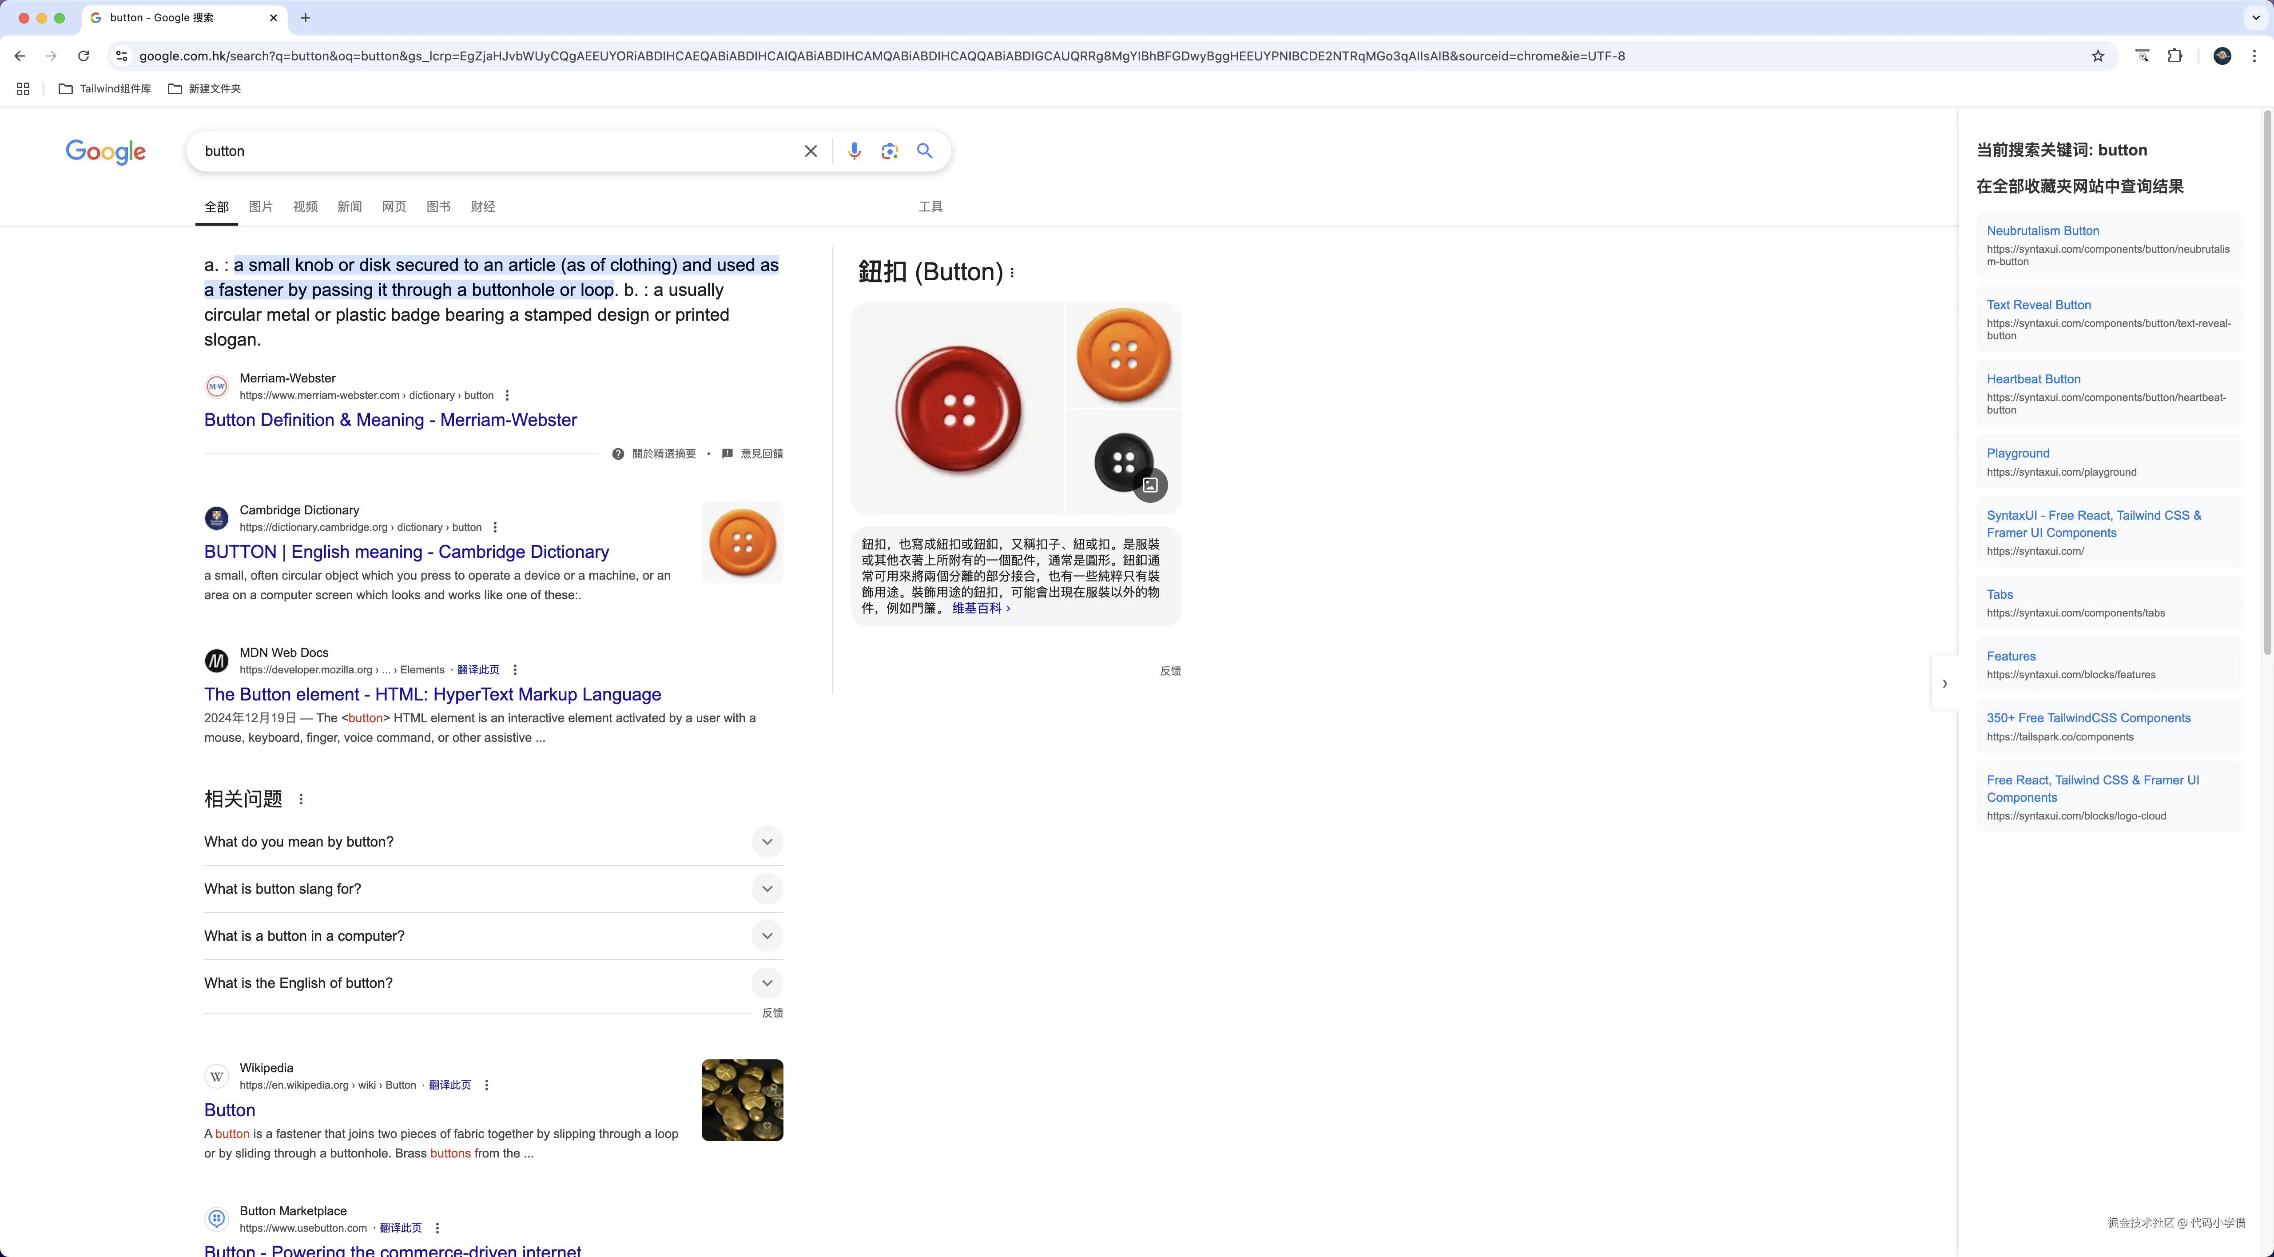Reload the page with the refresh icon
Image resolution: width=2274 pixels, height=1257 pixels.
pos(83,56)
